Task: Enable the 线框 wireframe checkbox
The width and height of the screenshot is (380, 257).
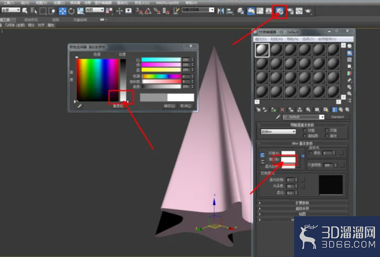Action: coord(305,130)
